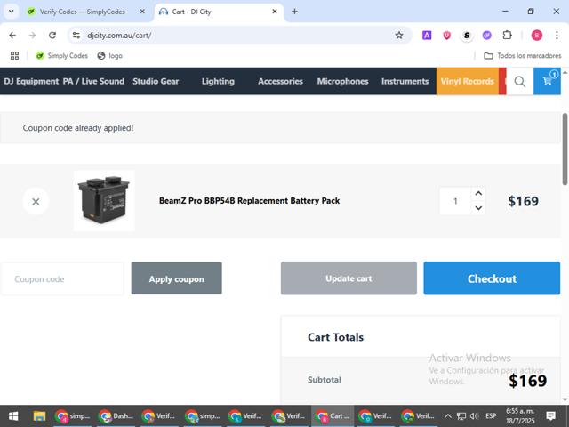569x427 pixels.
Task: Open the red shield extension icon
Action: click(x=446, y=36)
